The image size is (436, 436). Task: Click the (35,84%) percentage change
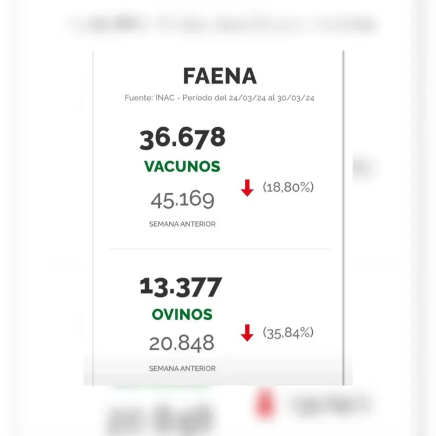click(288, 333)
